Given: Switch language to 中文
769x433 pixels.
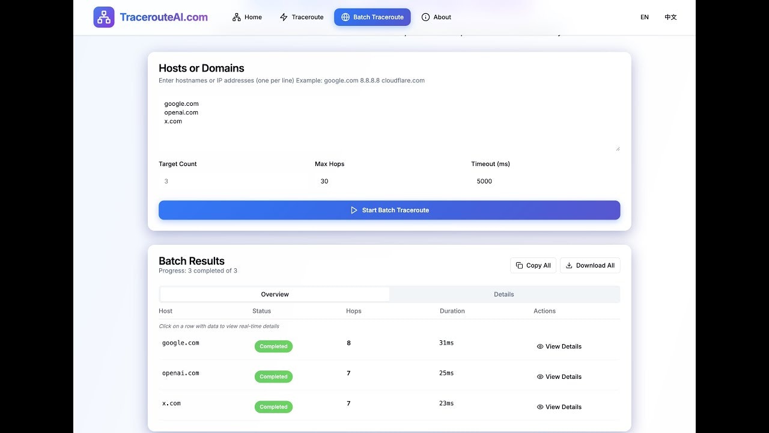Looking at the screenshot, I should point(670,17).
